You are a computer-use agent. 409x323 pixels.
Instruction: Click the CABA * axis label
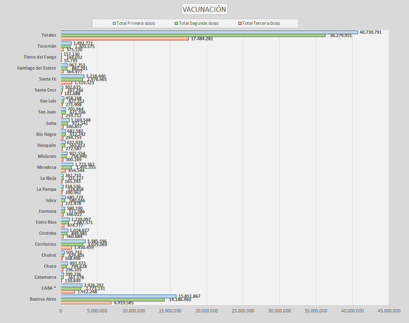point(49,288)
